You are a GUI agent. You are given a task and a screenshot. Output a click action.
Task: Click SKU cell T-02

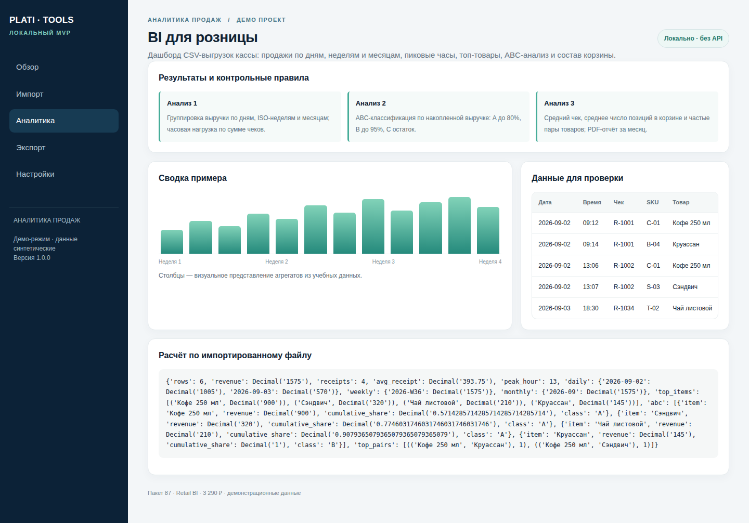(x=653, y=308)
